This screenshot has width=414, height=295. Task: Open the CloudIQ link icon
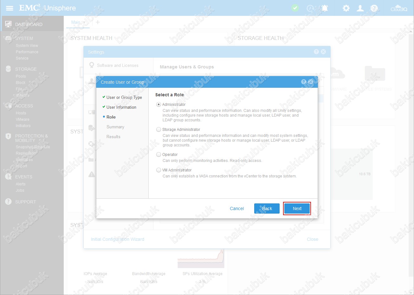[399, 8]
